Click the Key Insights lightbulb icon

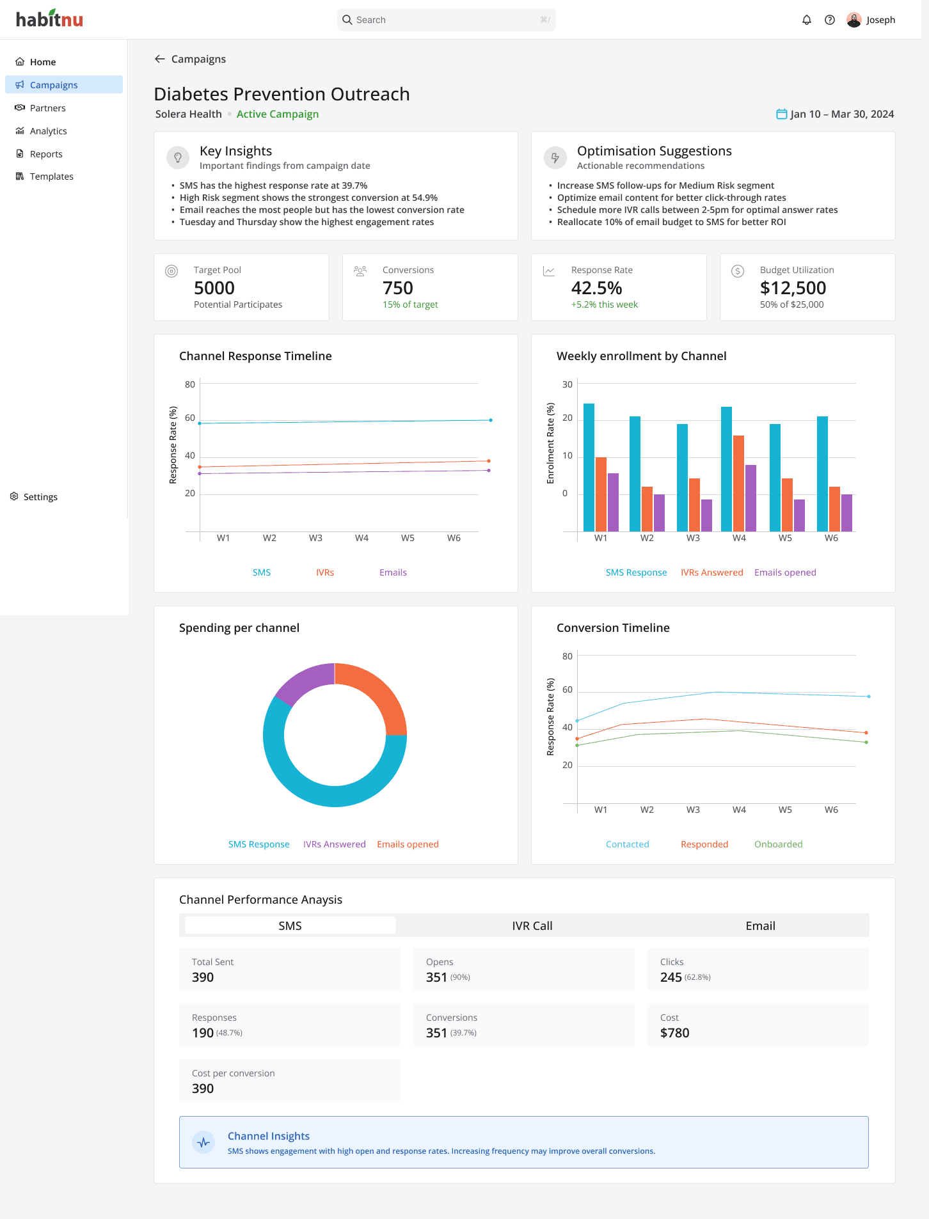(x=178, y=157)
